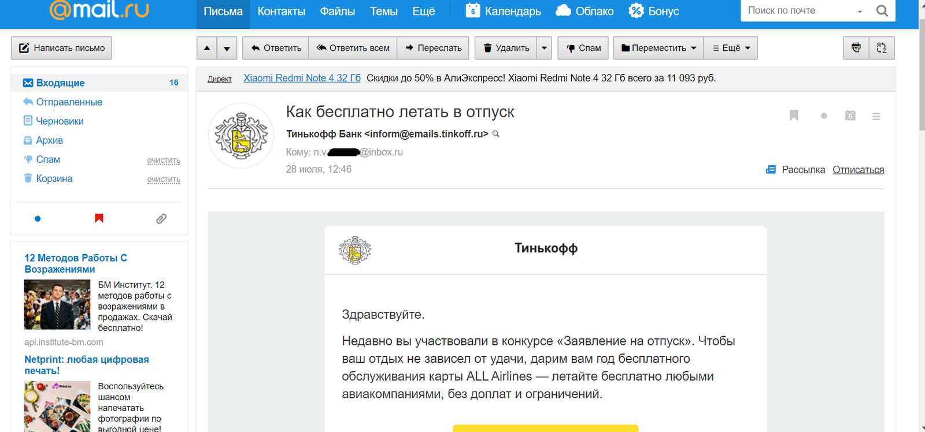Toggle the read/unread dot on message
Image resolution: width=925 pixels, height=432 pixels.
(824, 116)
